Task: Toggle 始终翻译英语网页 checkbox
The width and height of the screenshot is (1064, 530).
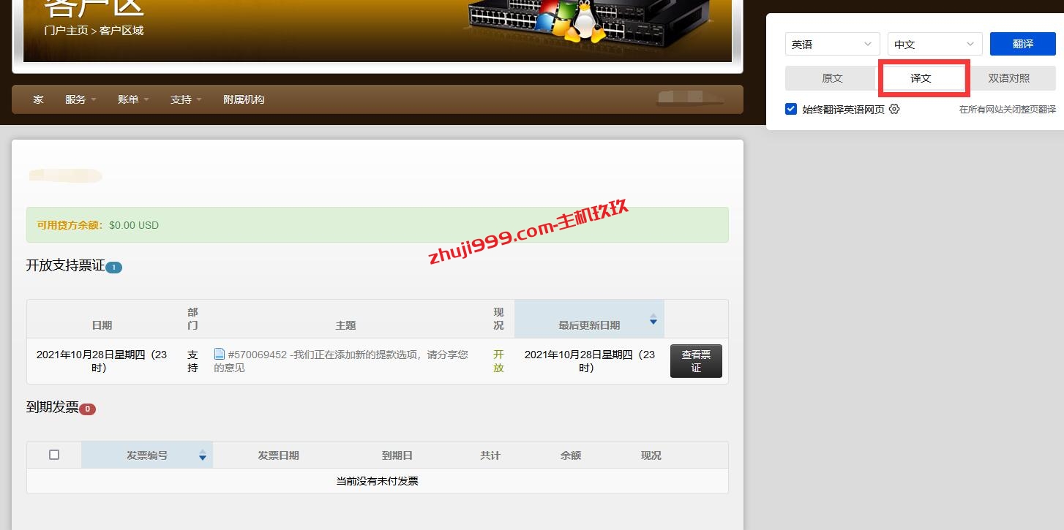Action: point(791,109)
